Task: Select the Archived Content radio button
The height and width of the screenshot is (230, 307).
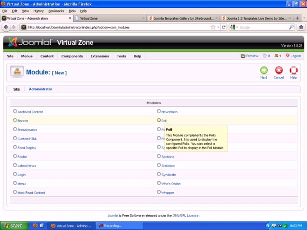Action: pos(15,111)
